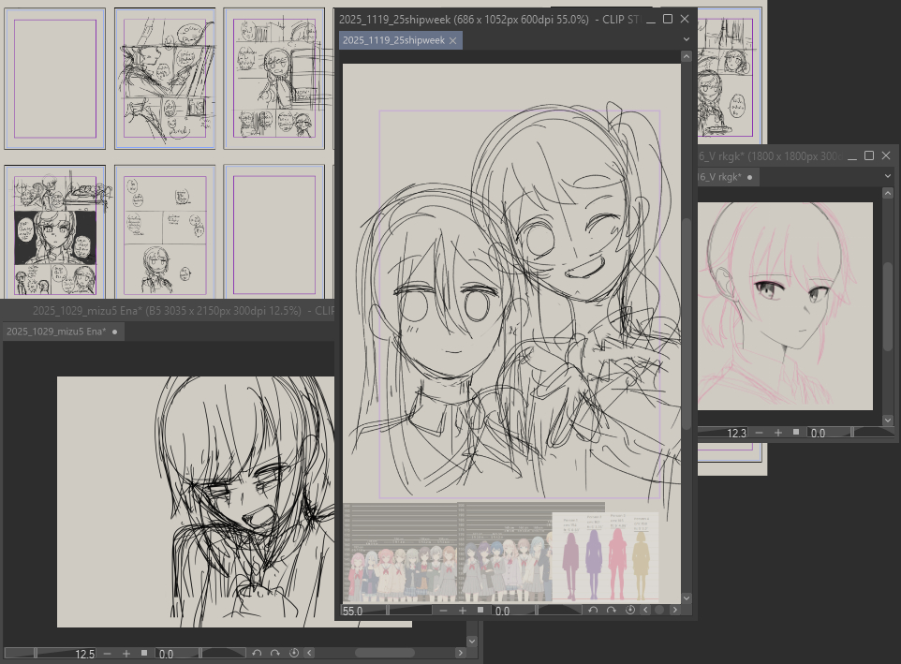This screenshot has height=664, width=901.
Task: Zoom out the shipweek canvas with minus icon
Action: click(445, 611)
